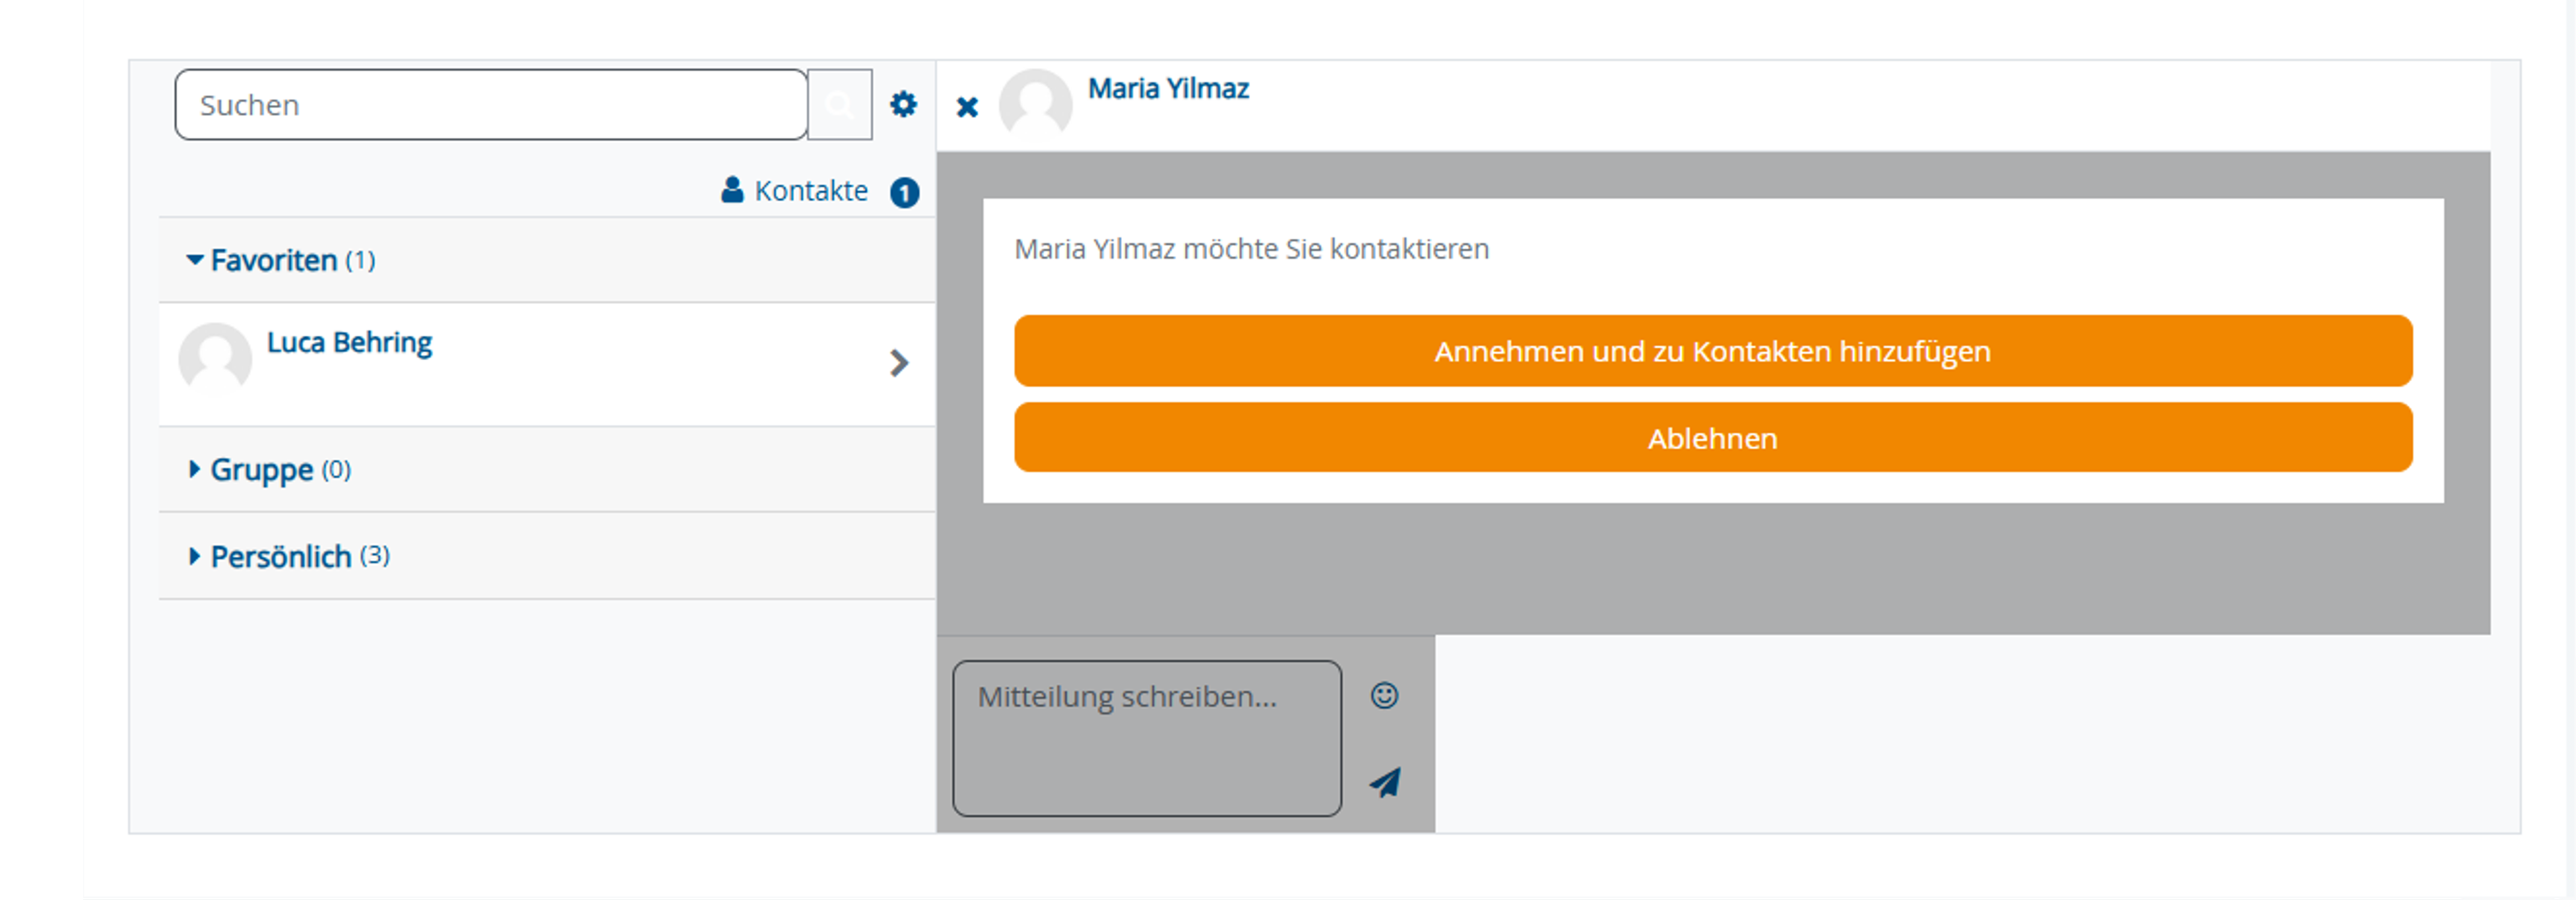Accept with Annehmen und zu Kontakten hinzufügen

[x=1712, y=351]
